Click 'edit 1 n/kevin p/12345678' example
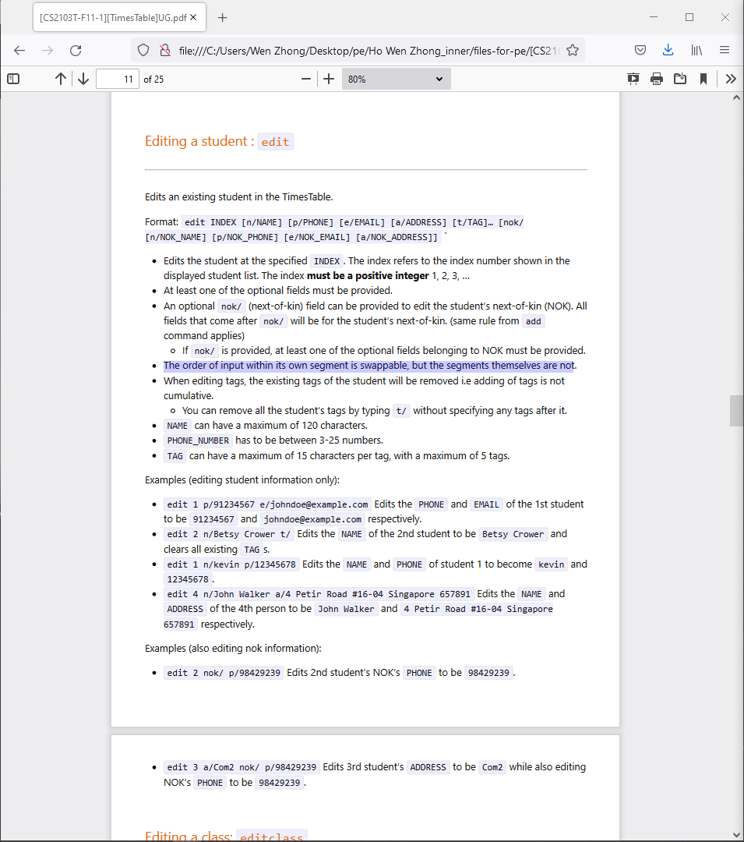 tap(231, 564)
